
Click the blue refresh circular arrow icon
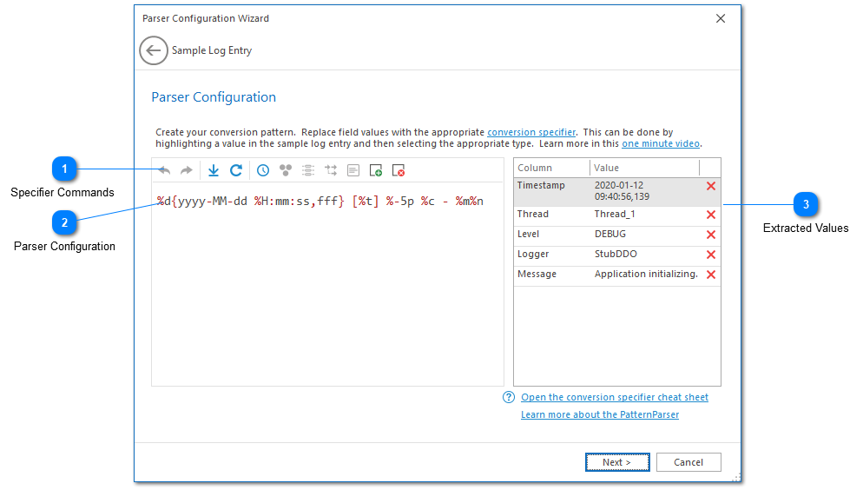tap(236, 170)
